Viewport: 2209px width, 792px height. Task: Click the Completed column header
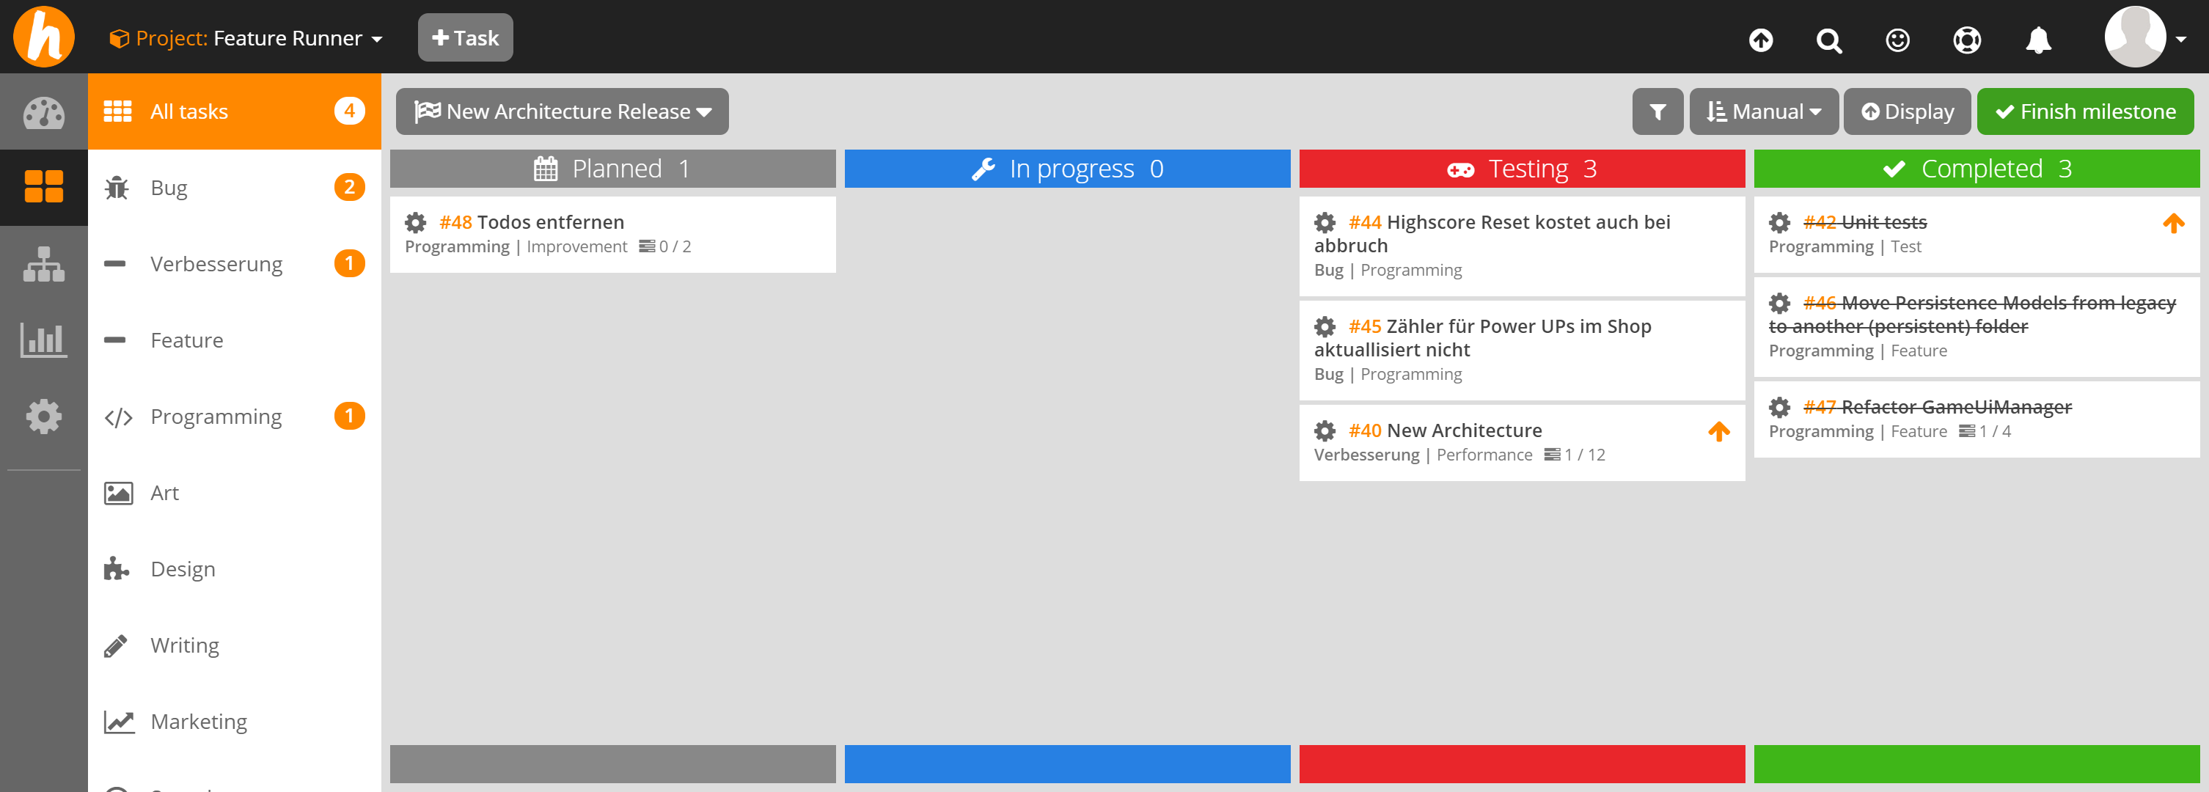[x=1976, y=169]
